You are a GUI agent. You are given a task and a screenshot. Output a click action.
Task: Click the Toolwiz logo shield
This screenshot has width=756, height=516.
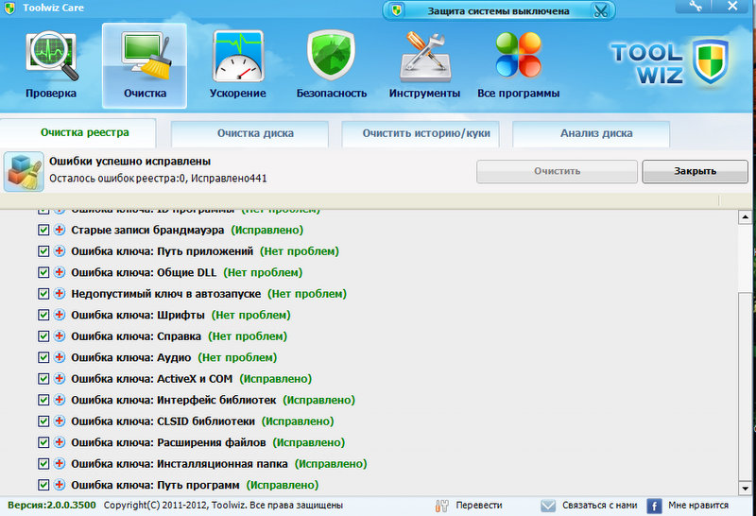pyautogui.click(x=711, y=61)
